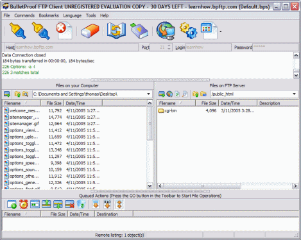Click the red X abort icon
This screenshot has width=301, height=240.
point(64,31)
